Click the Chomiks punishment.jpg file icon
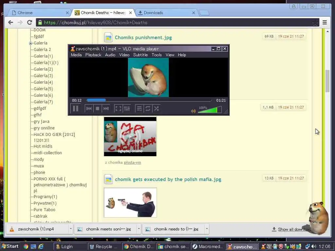 tap(108, 37)
